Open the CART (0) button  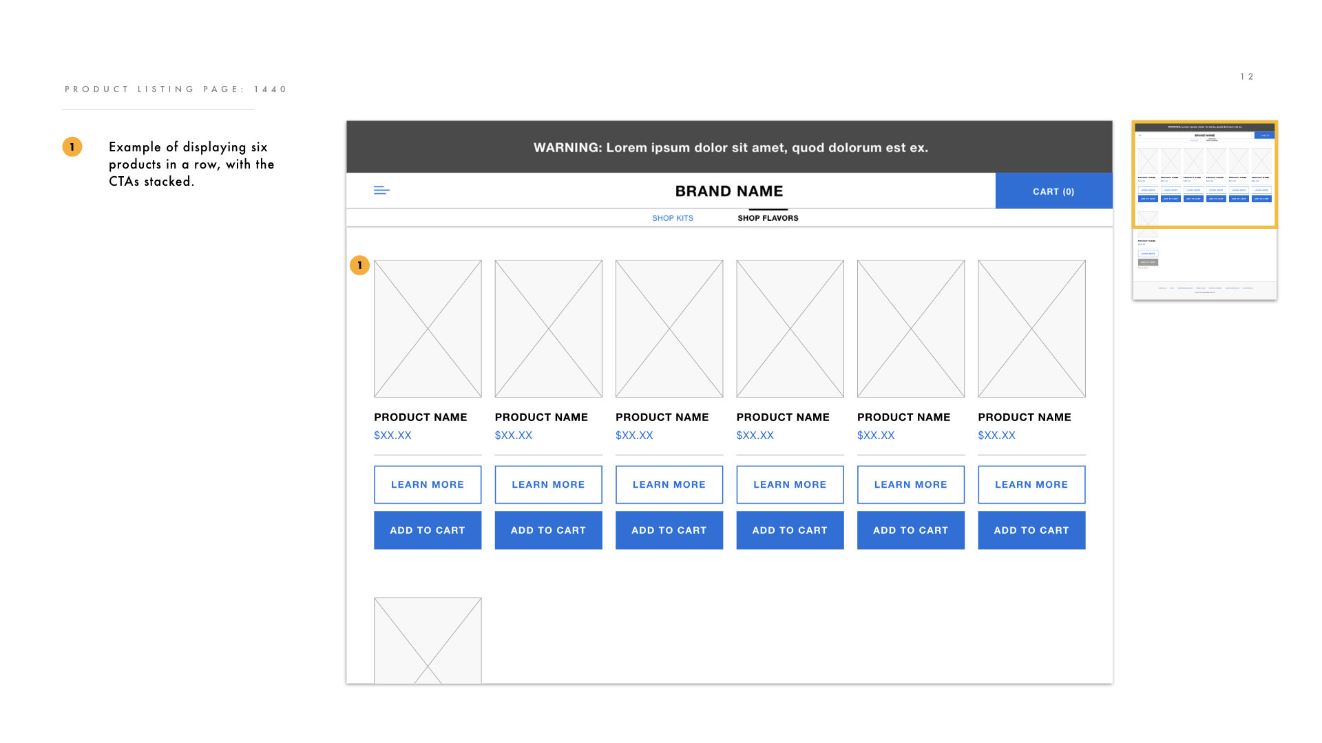1053,191
